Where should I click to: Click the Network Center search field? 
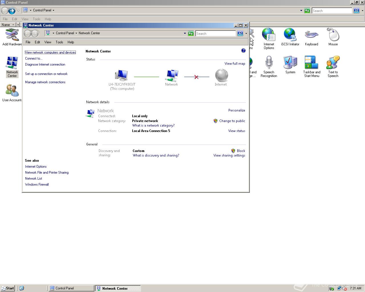tap(216, 33)
